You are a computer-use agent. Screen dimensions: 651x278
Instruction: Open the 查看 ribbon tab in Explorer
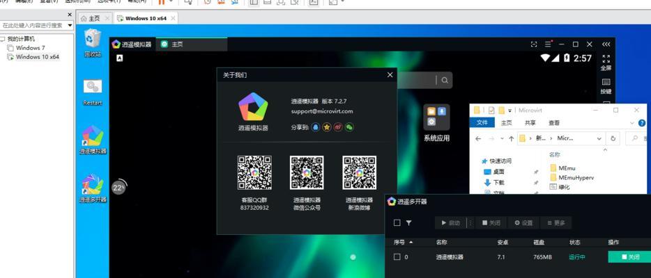coord(554,123)
